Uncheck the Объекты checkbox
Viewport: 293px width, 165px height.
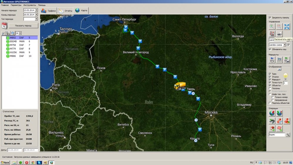click(x=270, y=85)
